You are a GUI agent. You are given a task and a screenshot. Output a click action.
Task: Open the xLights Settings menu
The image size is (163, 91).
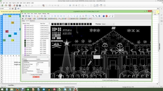click(x=44, y=13)
